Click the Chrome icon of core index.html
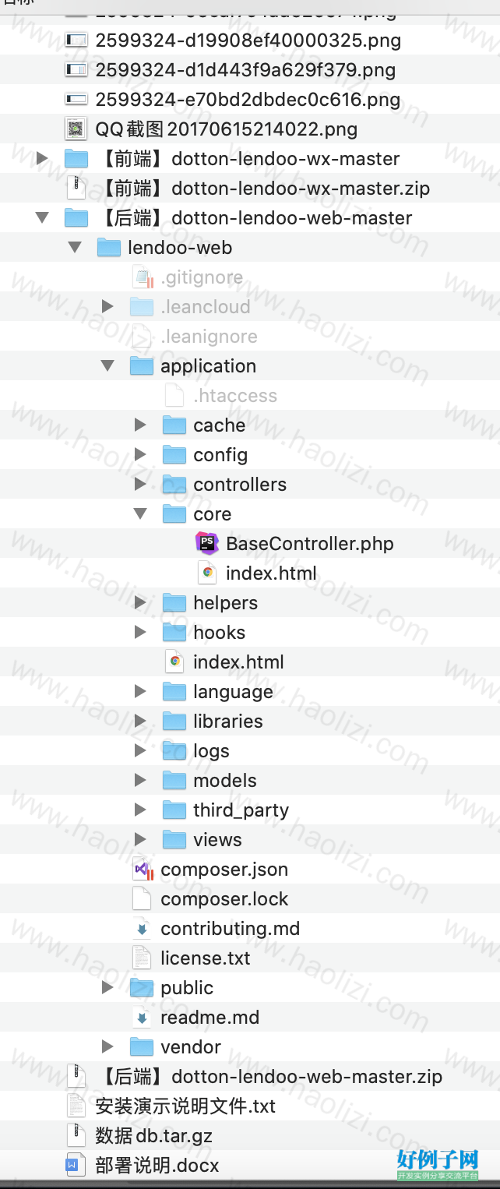 [x=207, y=573]
